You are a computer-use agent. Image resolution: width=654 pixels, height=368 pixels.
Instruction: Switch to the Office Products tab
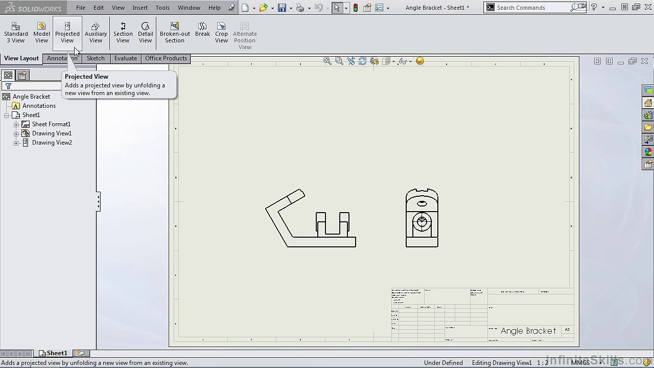point(166,58)
